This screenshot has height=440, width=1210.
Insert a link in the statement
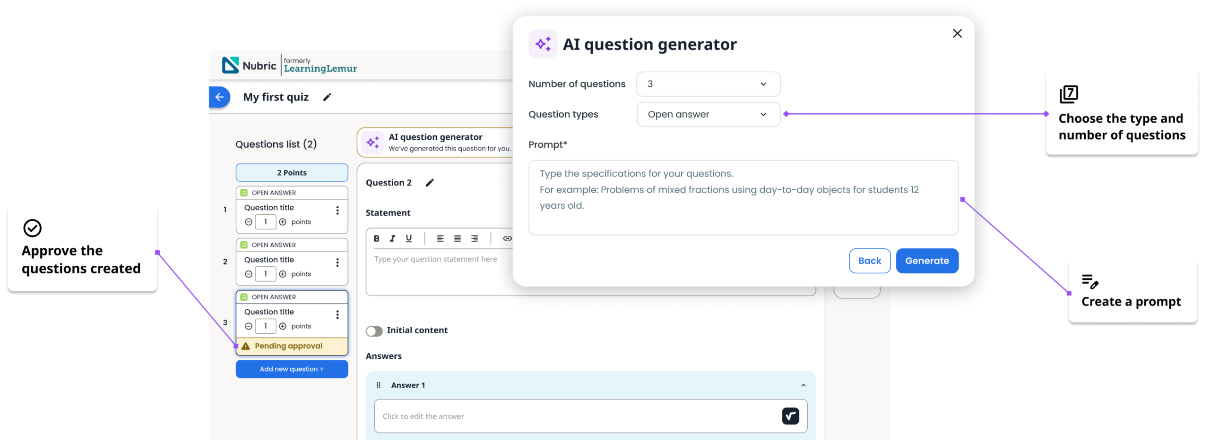507,238
